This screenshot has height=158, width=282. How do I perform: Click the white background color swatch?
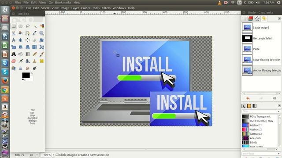[31, 79]
